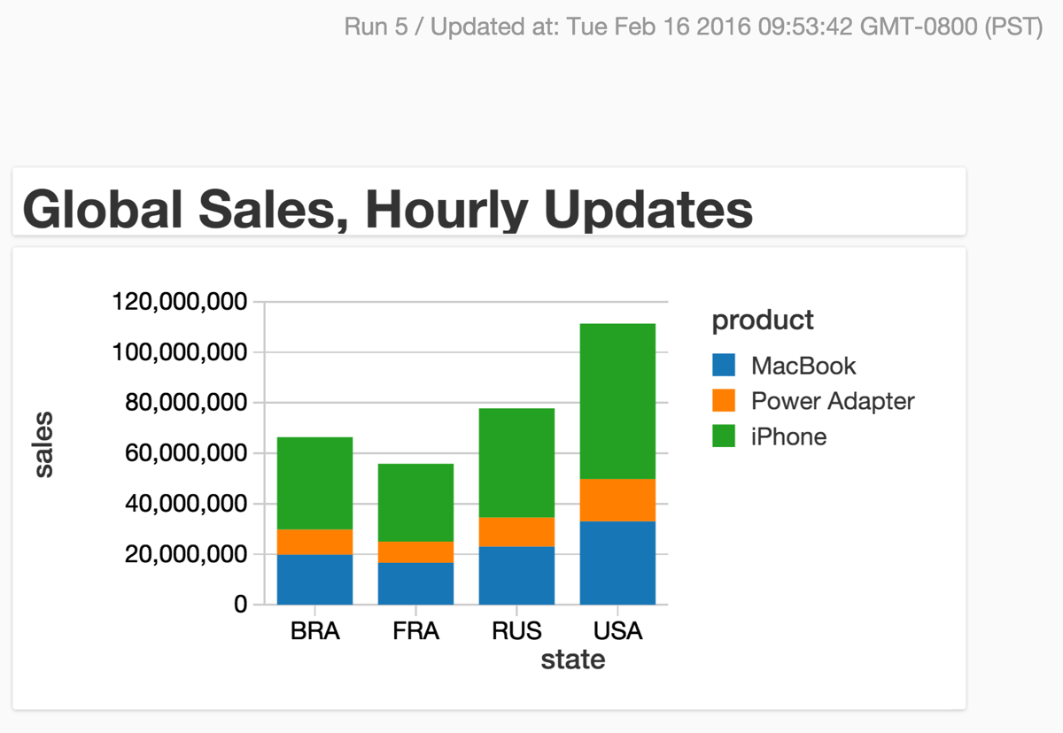The width and height of the screenshot is (1063, 733).
Task: Click the FRA iPhone green bar segment
Action: [416, 503]
